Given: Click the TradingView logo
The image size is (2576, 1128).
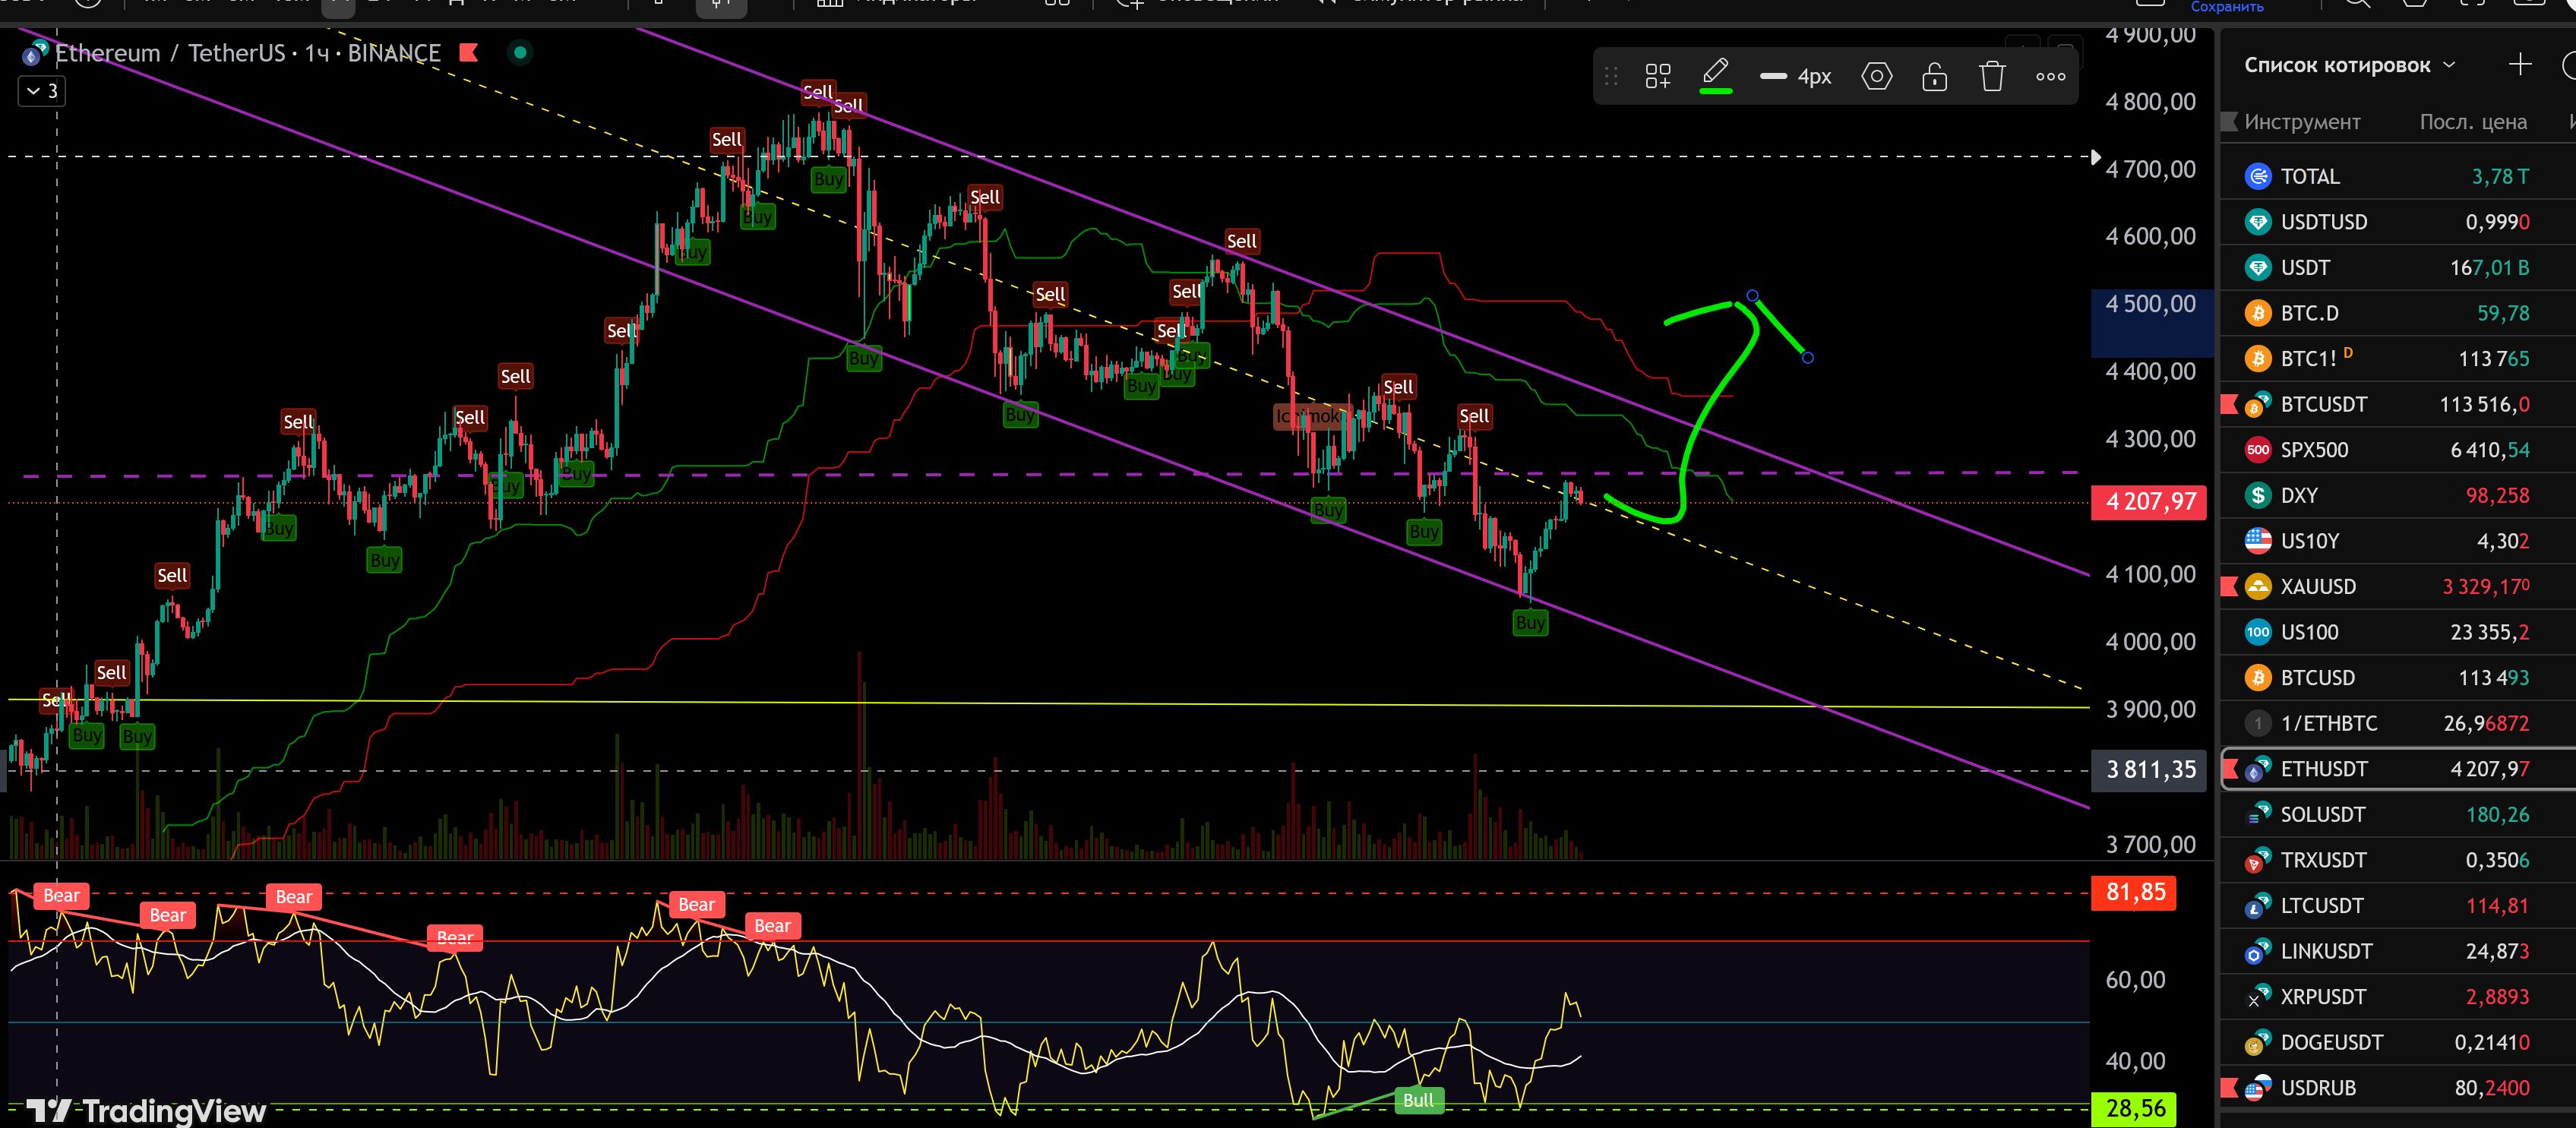Looking at the screenshot, I should [x=146, y=1110].
